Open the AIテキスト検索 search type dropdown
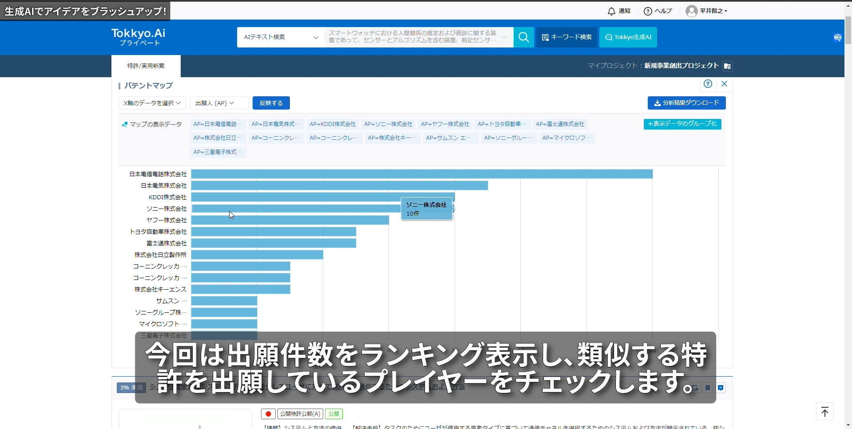Image resolution: width=852 pixels, height=429 pixels. click(x=281, y=37)
